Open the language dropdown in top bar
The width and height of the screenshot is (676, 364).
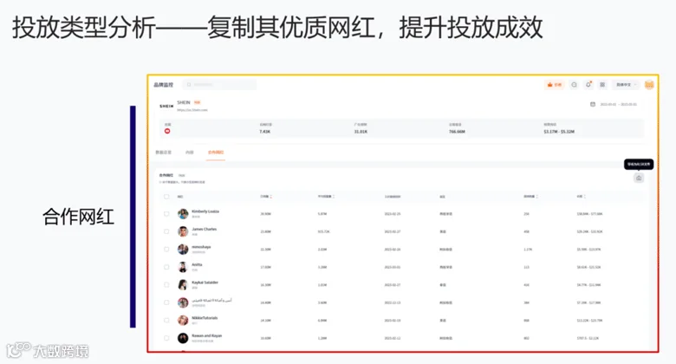point(626,85)
